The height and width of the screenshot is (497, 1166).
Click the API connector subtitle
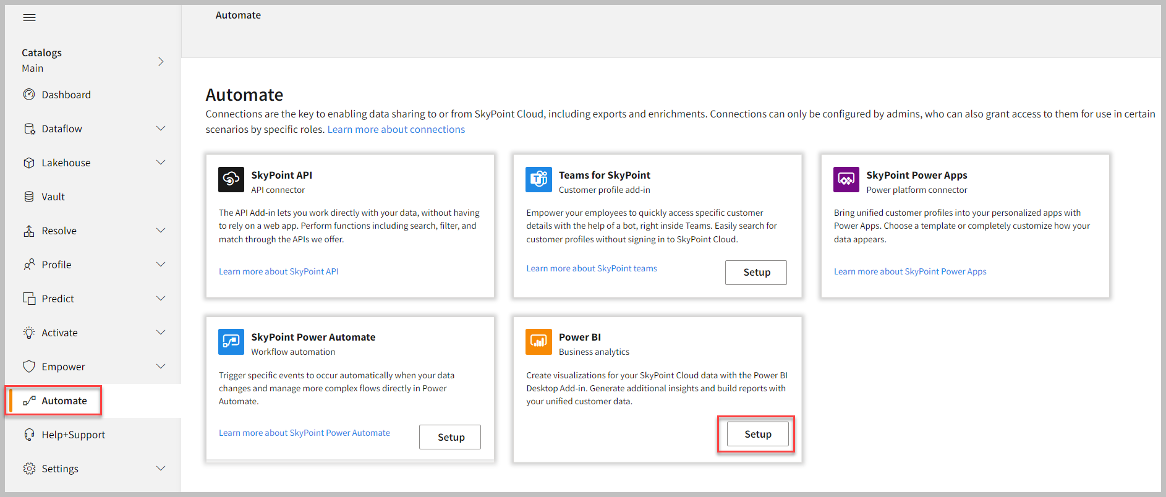pos(278,190)
